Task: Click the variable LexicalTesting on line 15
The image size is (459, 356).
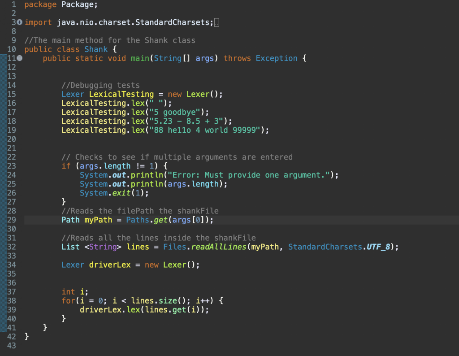Action: coord(121,94)
